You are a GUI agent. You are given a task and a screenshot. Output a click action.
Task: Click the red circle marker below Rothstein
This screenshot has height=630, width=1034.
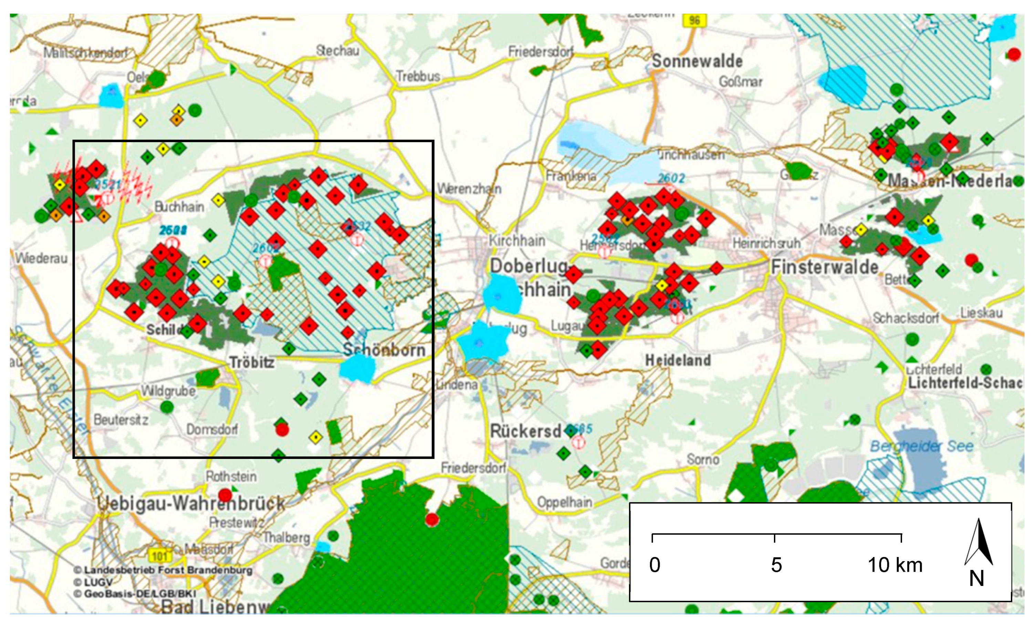click(x=225, y=495)
